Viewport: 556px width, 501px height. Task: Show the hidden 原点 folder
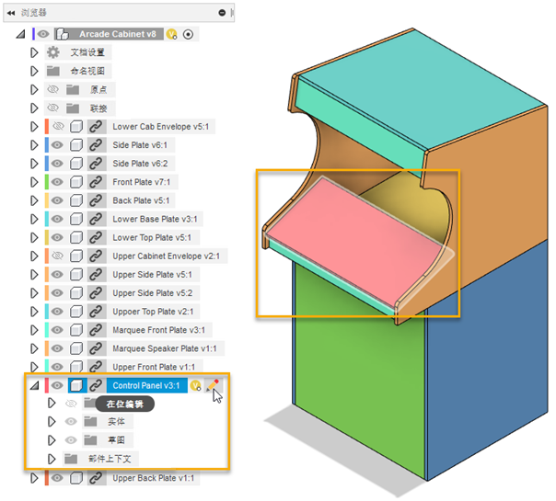click(53, 89)
